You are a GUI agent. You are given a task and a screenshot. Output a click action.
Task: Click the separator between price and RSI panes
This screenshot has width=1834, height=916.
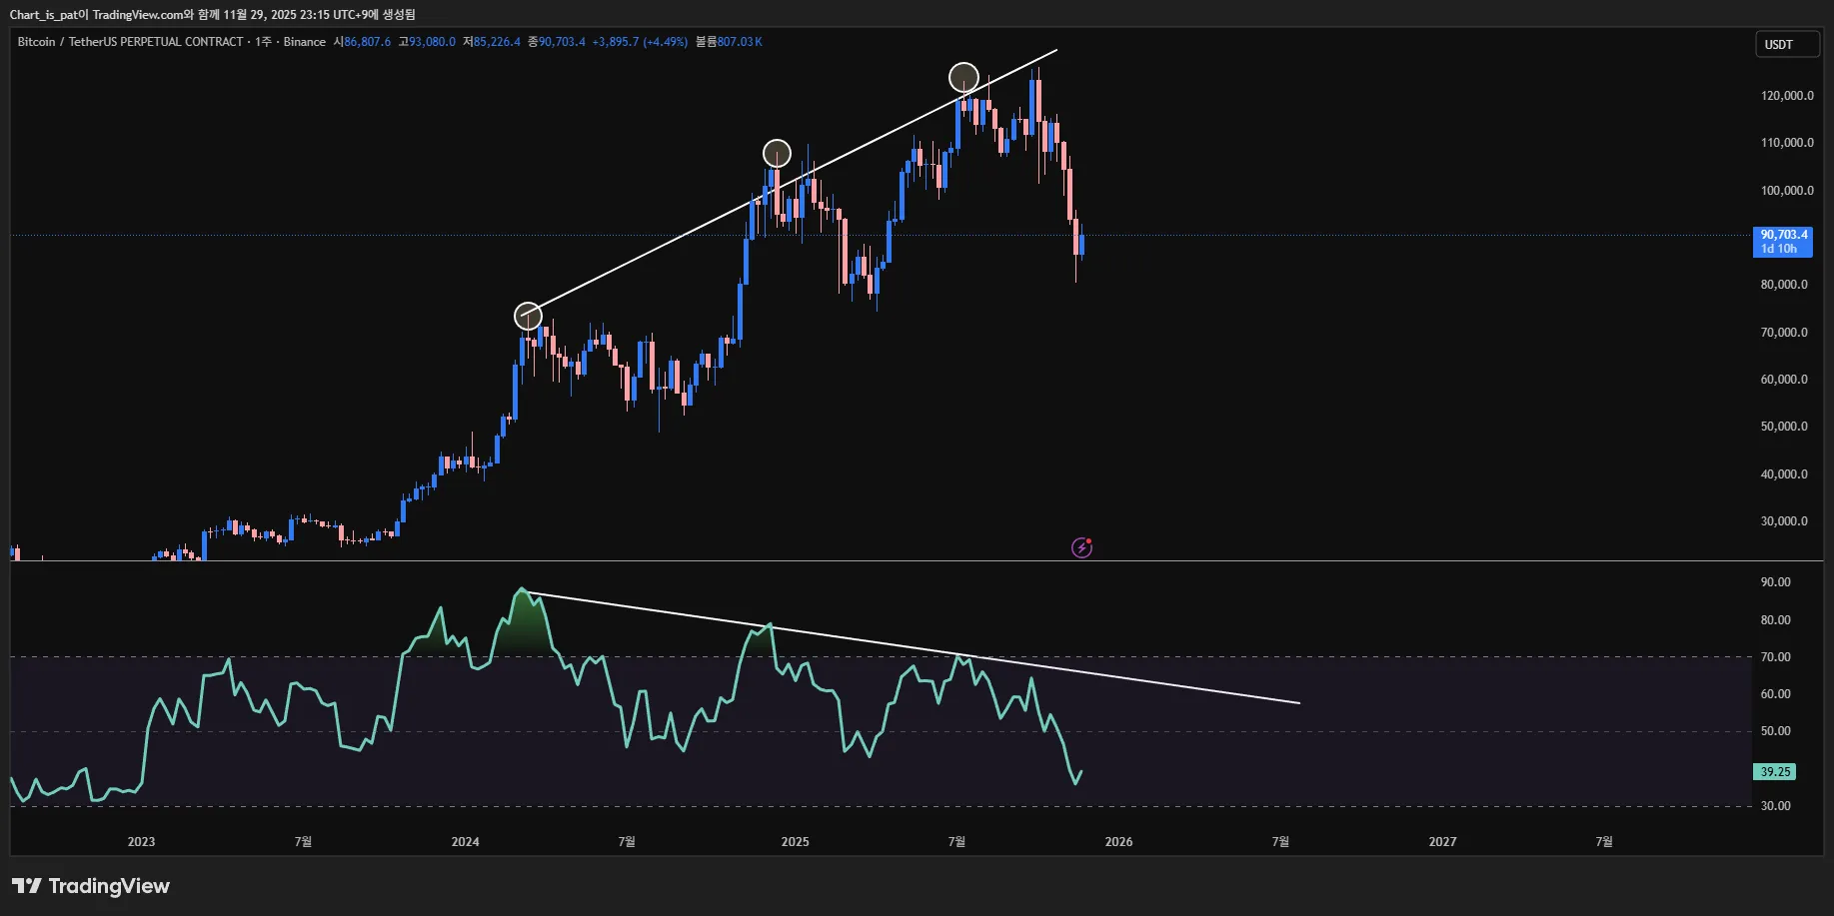click(880, 560)
